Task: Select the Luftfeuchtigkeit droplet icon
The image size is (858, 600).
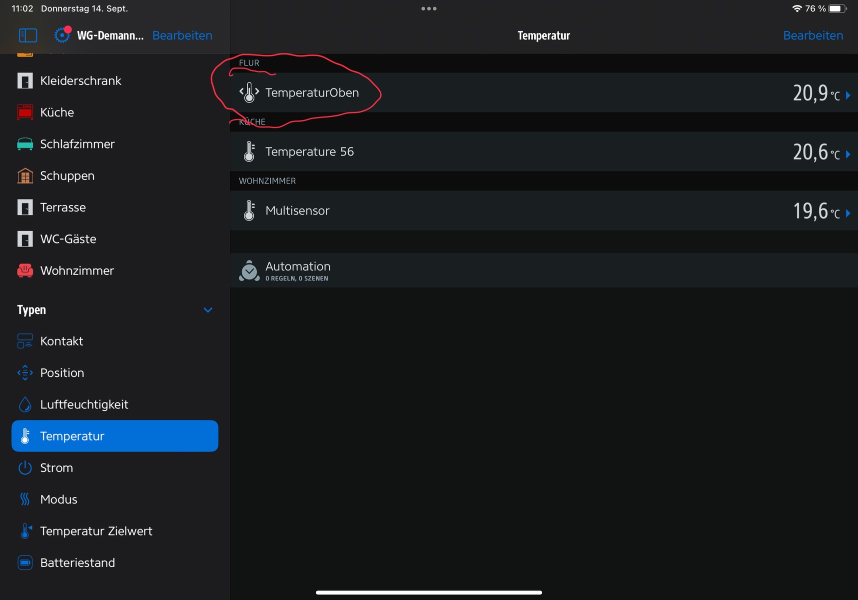Action: click(x=25, y=404)
